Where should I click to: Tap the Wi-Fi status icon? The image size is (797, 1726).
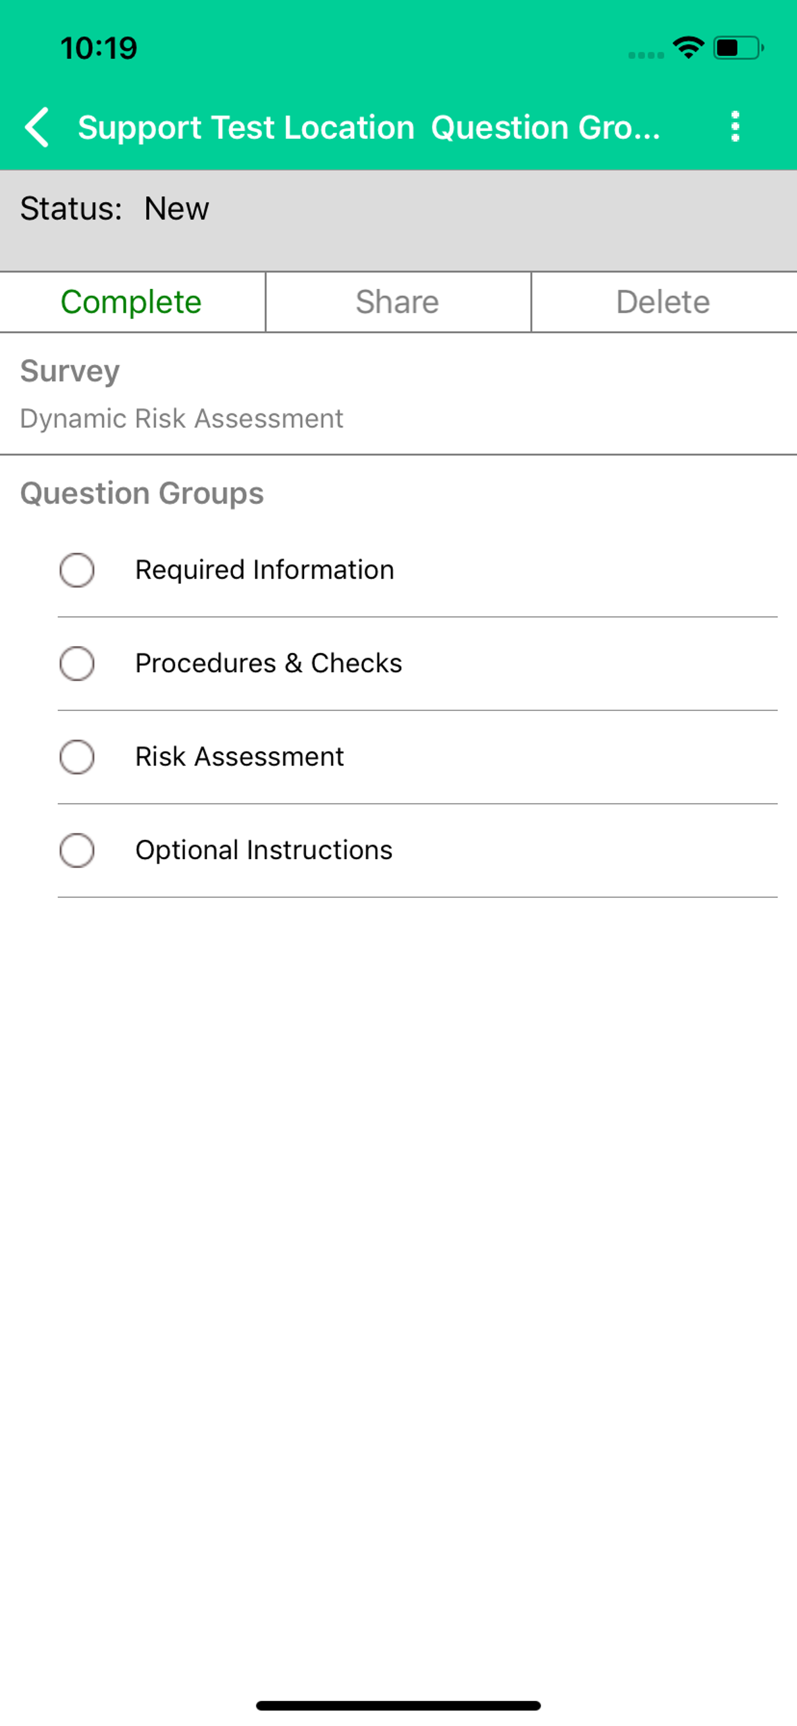(x=688, y=48)
